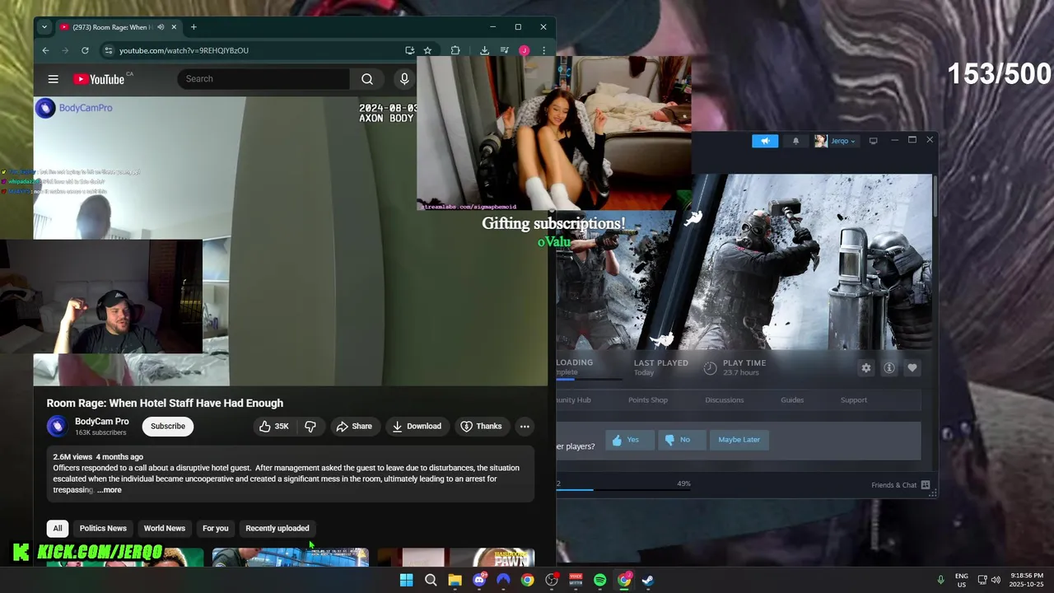
Task: Show game info icon in Steam
Action: (888, 368)
